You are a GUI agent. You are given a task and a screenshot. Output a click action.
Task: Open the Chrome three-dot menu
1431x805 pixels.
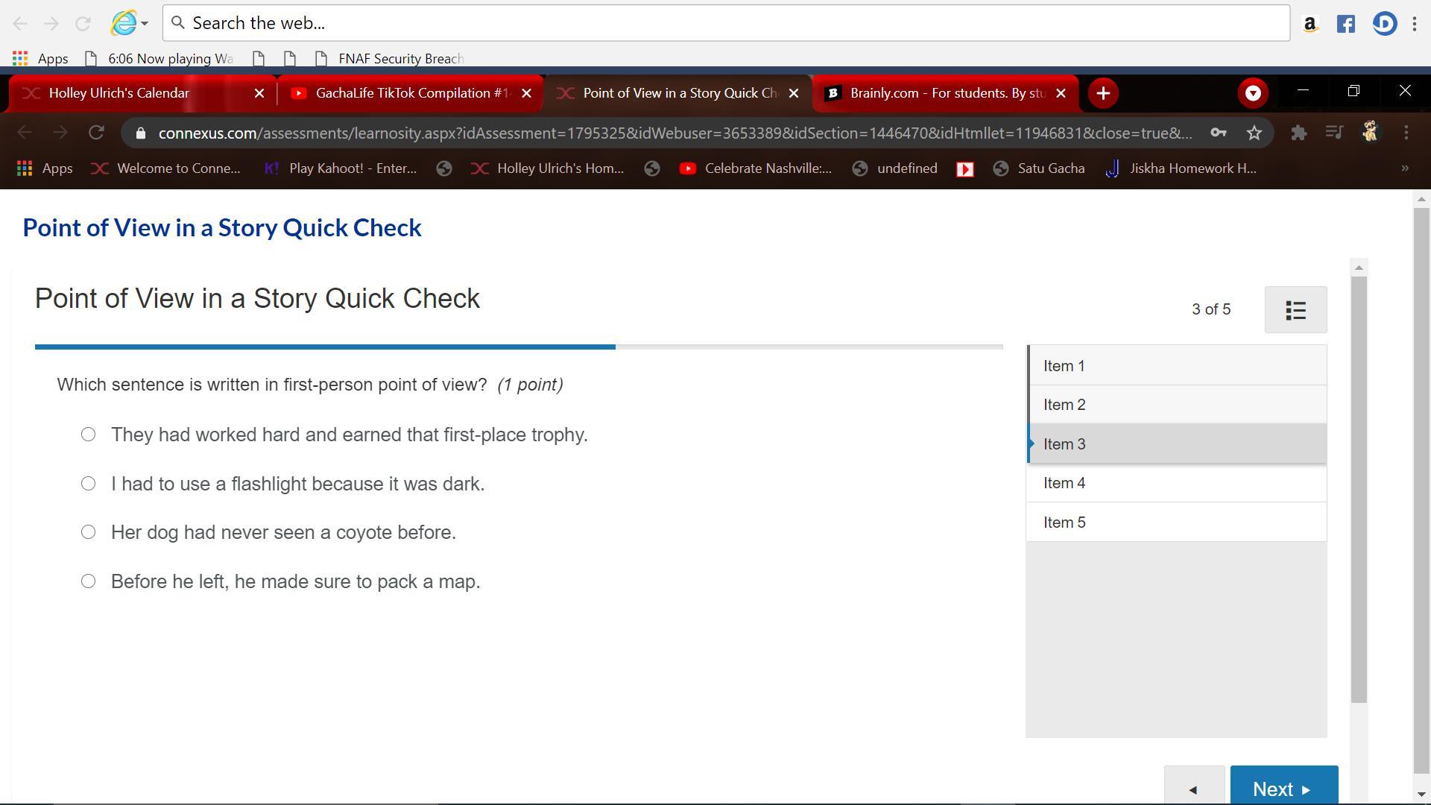point(1406,133)
